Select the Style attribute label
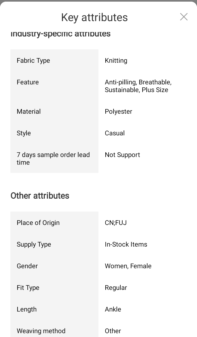Image resolution: width=197 pixels, height=337 pixels. tap(24, 133)
